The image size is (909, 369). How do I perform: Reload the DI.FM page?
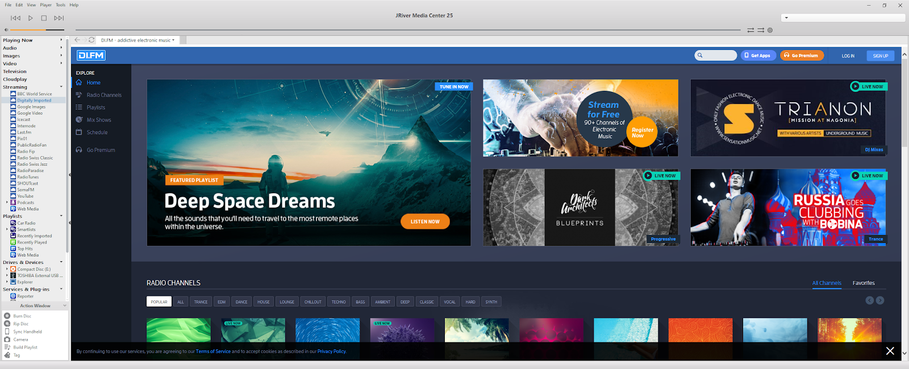tap(91, 40)
